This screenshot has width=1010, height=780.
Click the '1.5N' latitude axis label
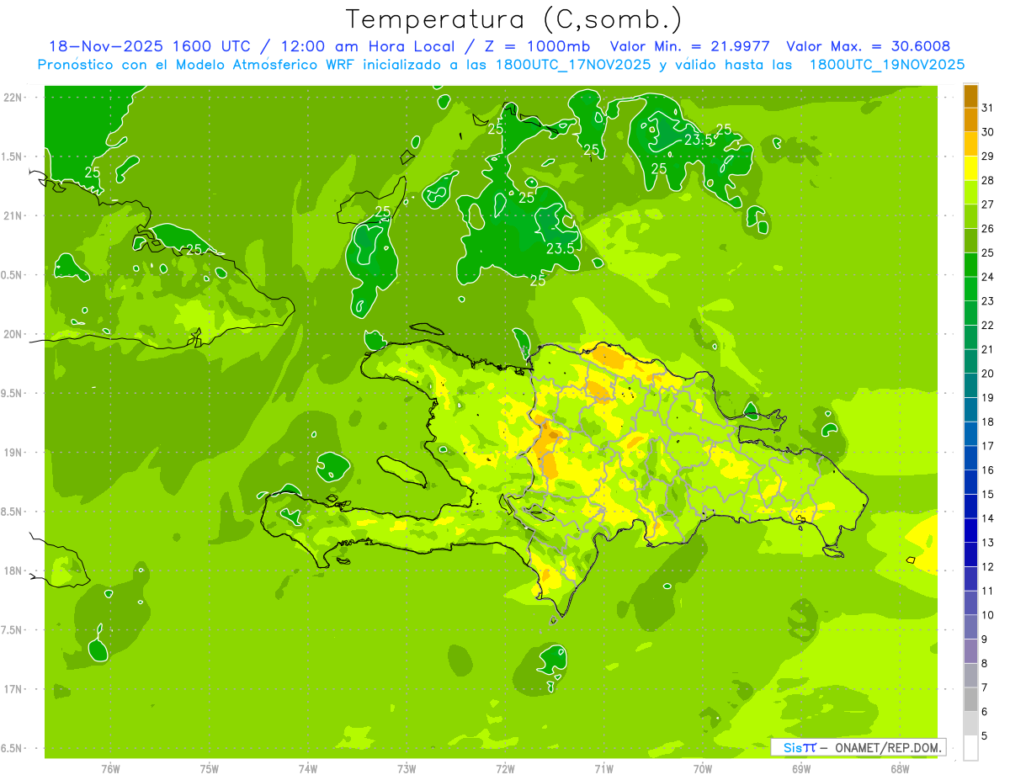coord(13,157)
